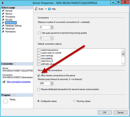Enable Use query governor checkbox
The height and width of the screenshot is (117, 130).
click(x=39, y=33)
